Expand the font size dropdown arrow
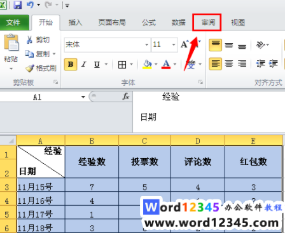 [x=174, y=44]
